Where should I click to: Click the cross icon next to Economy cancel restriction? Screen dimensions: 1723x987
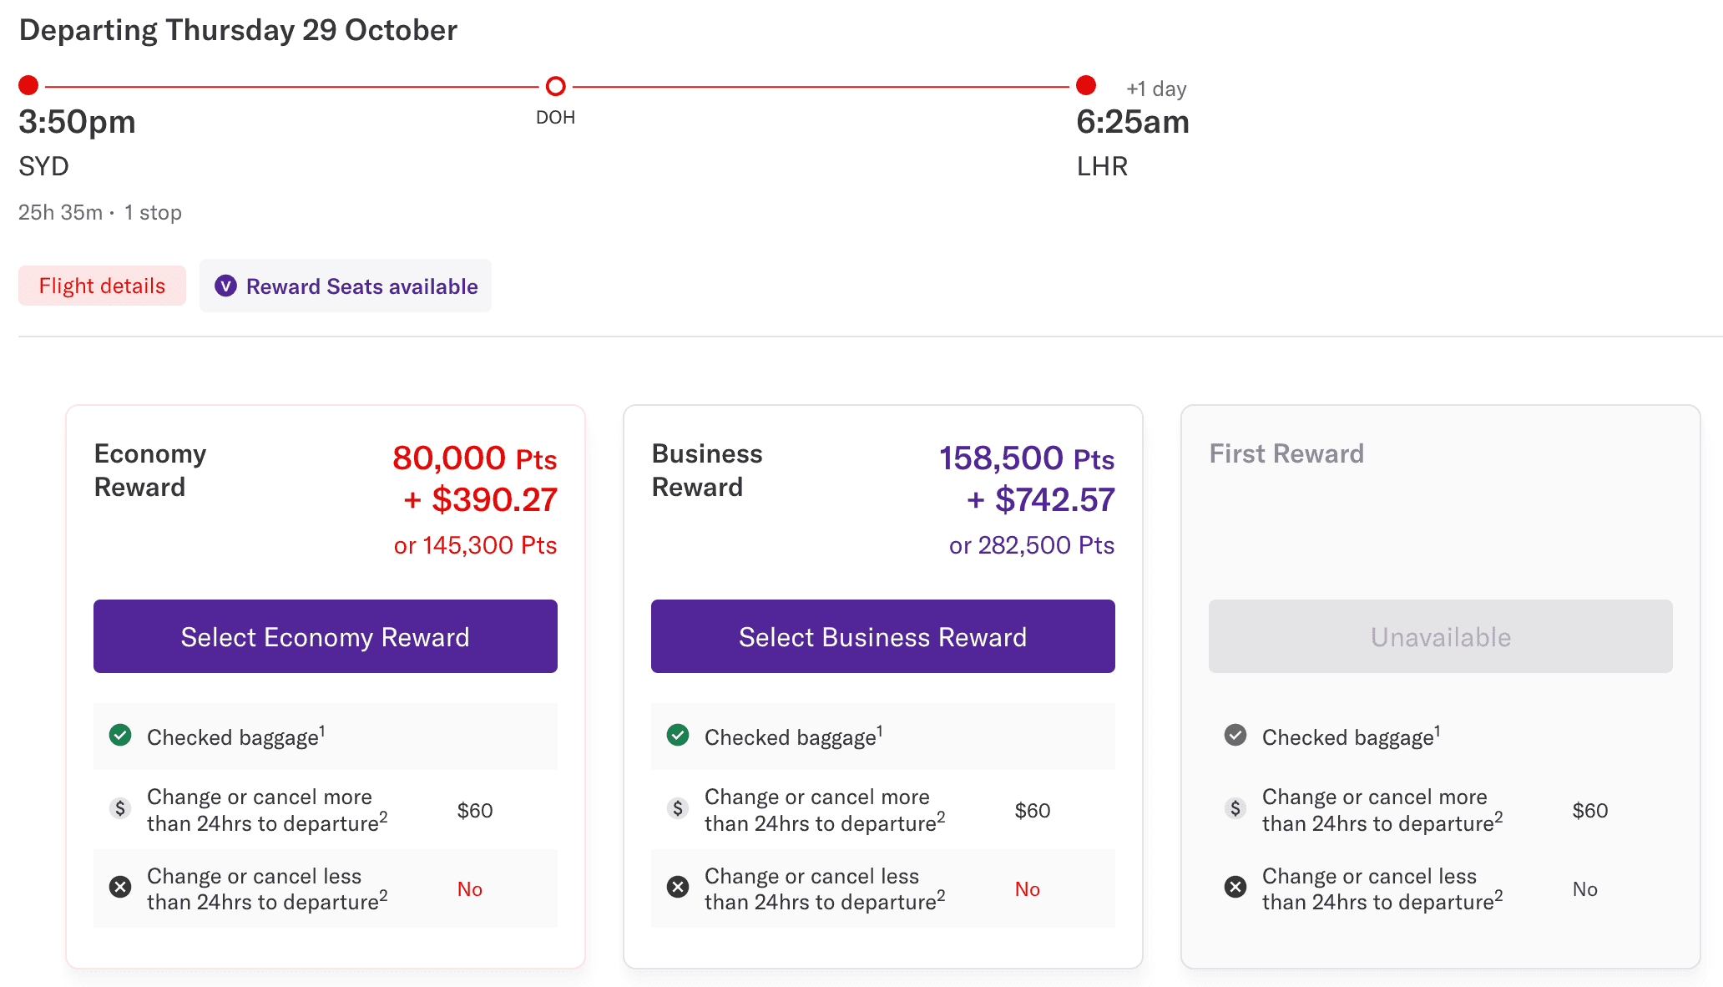120,888
